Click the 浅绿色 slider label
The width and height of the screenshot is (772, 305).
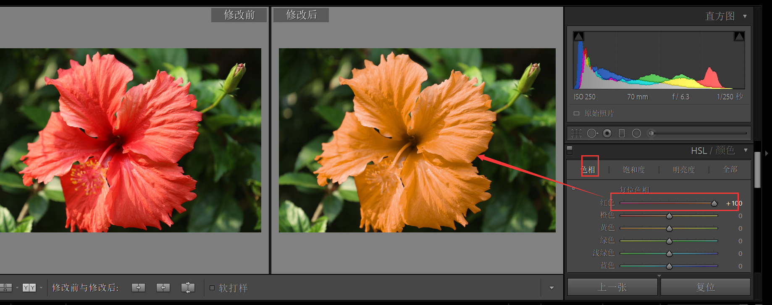pos(604,253)
